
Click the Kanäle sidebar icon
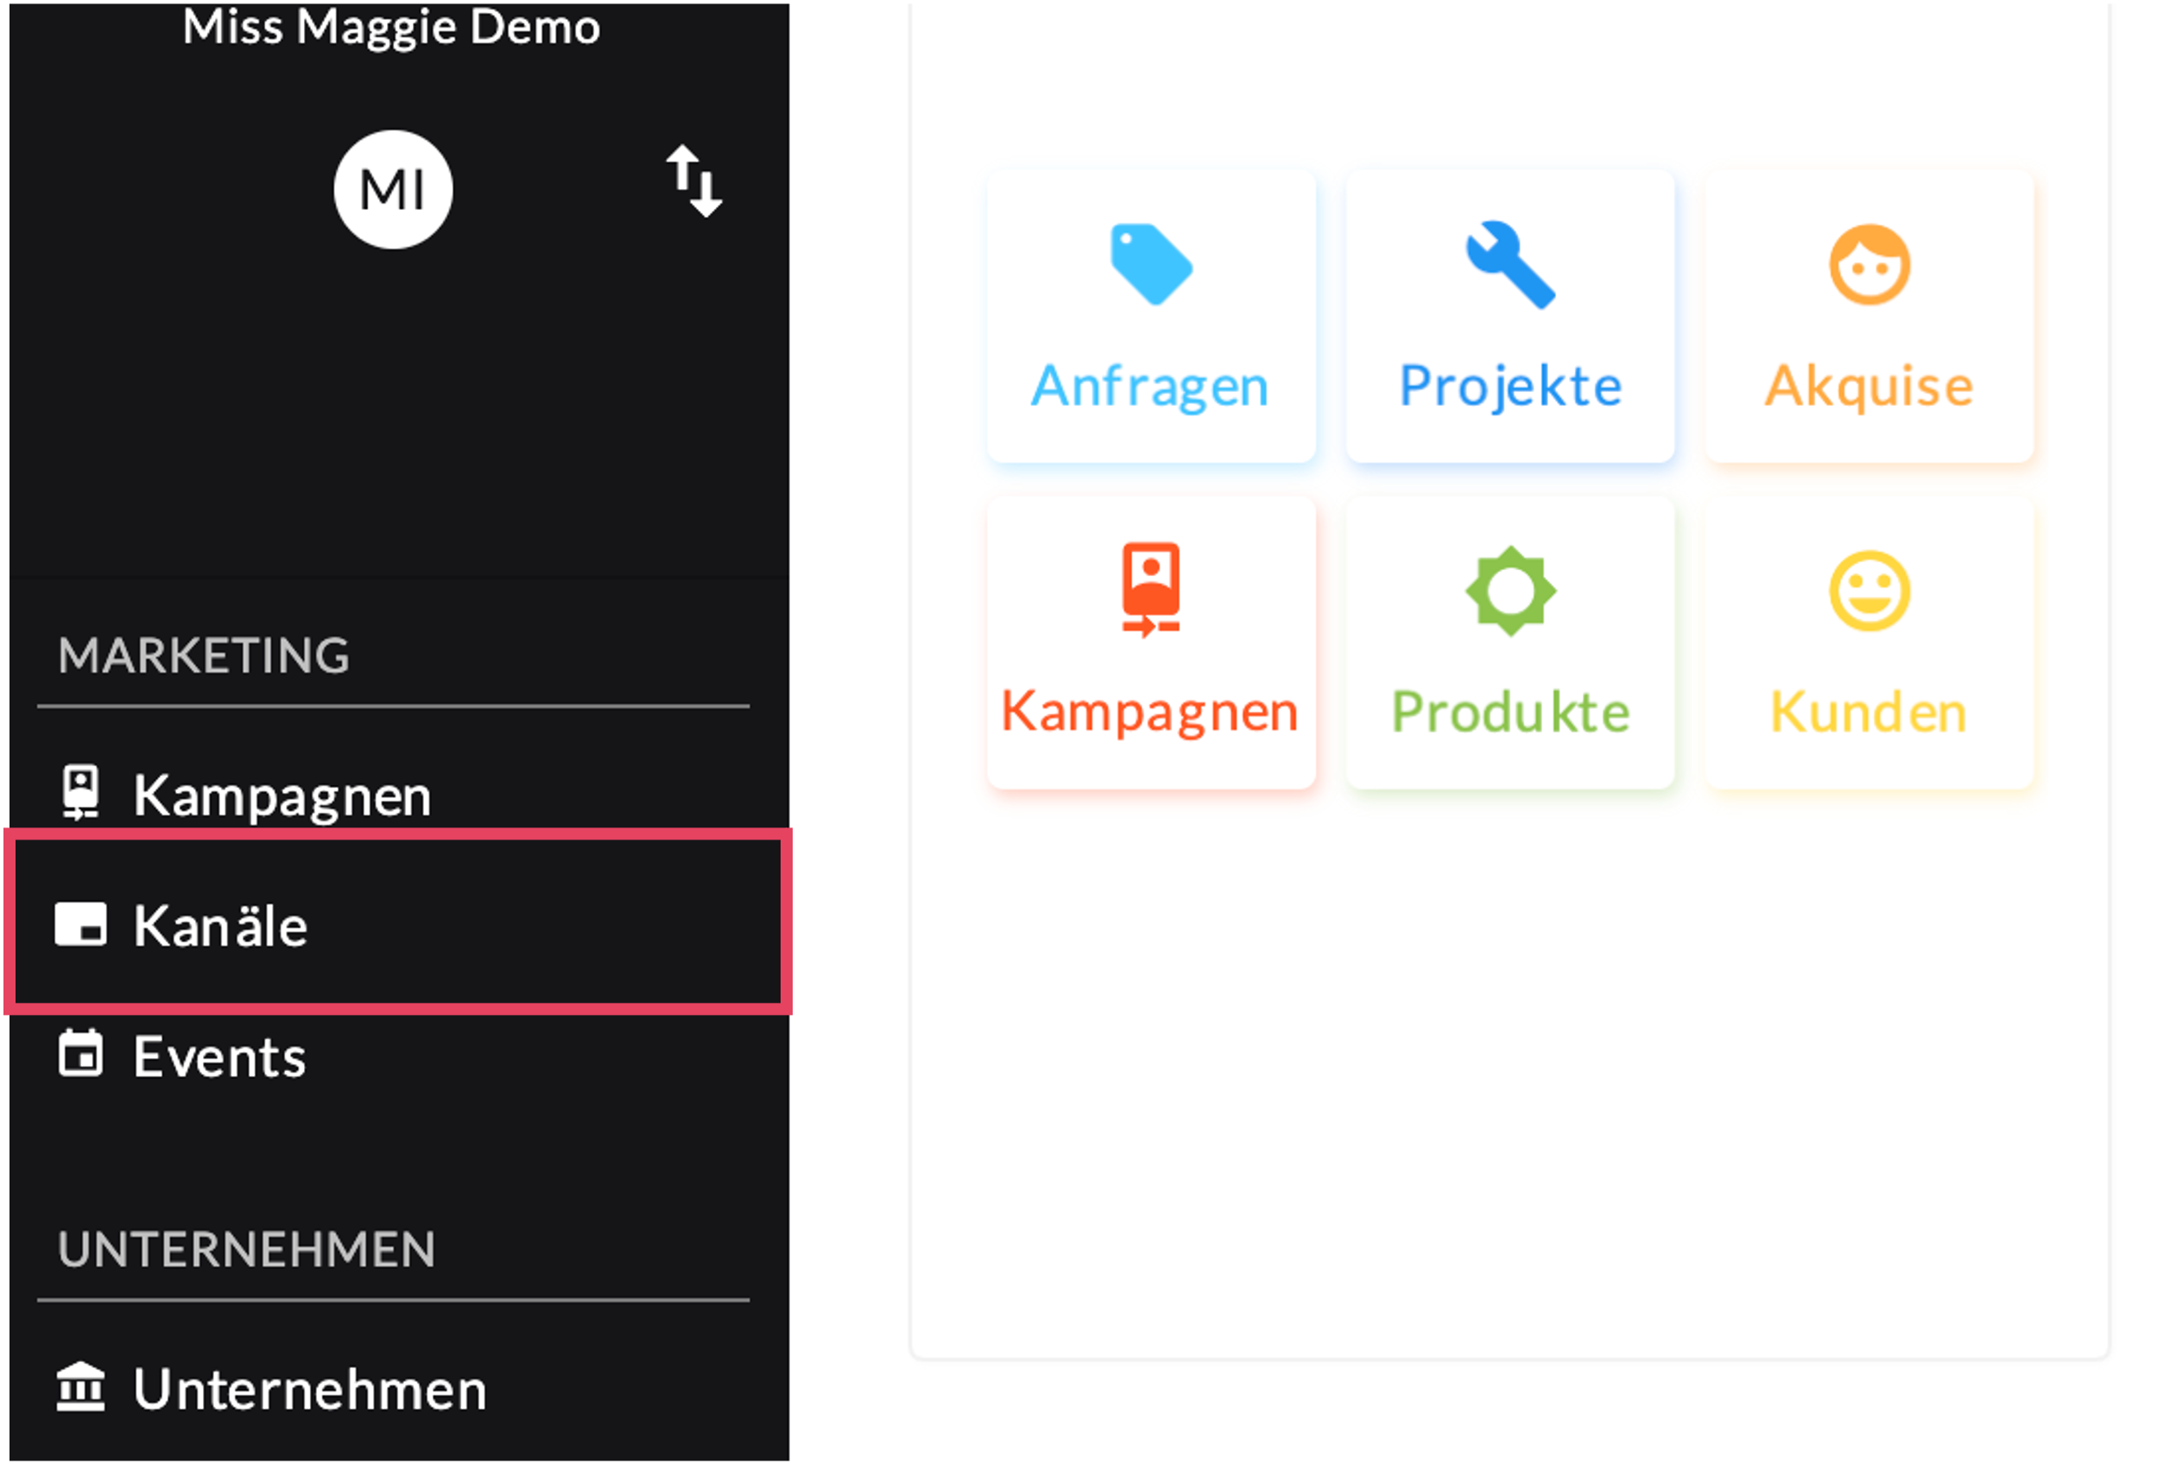coord(80,924)
